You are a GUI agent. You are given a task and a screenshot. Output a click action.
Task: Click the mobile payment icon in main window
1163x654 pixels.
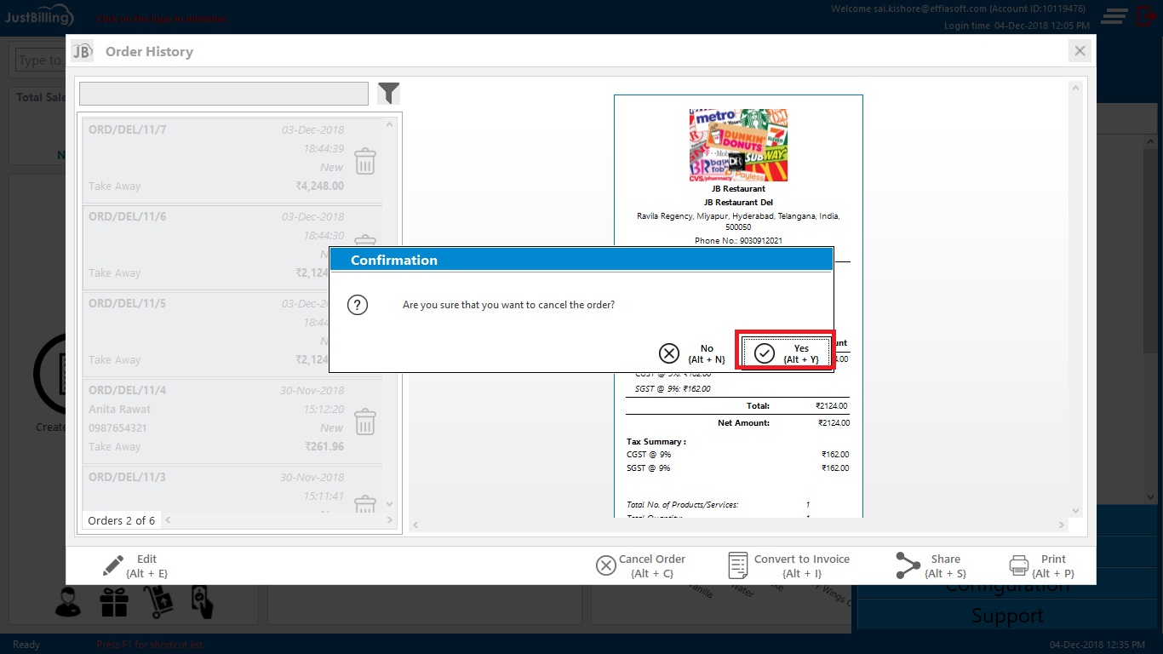click(x=200, y=603)
